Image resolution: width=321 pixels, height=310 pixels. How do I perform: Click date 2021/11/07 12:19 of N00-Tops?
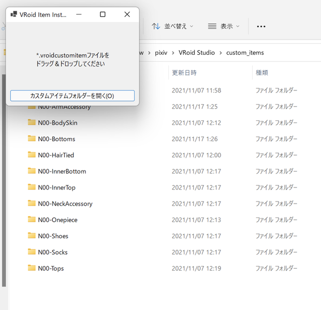[196, 268]
